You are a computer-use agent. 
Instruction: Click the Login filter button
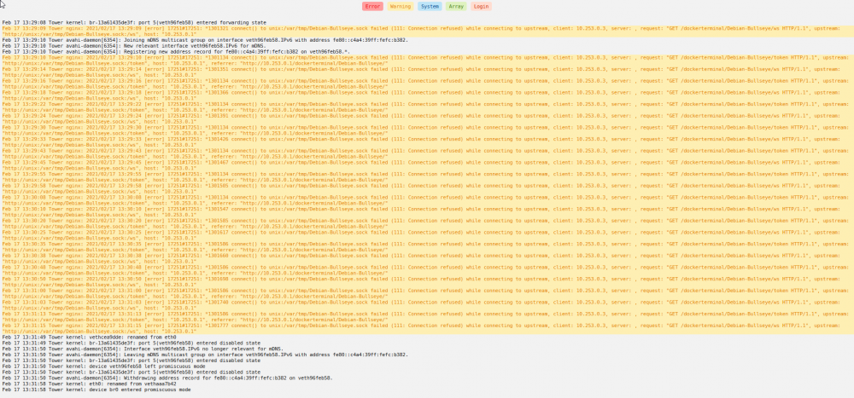point(481,7)
